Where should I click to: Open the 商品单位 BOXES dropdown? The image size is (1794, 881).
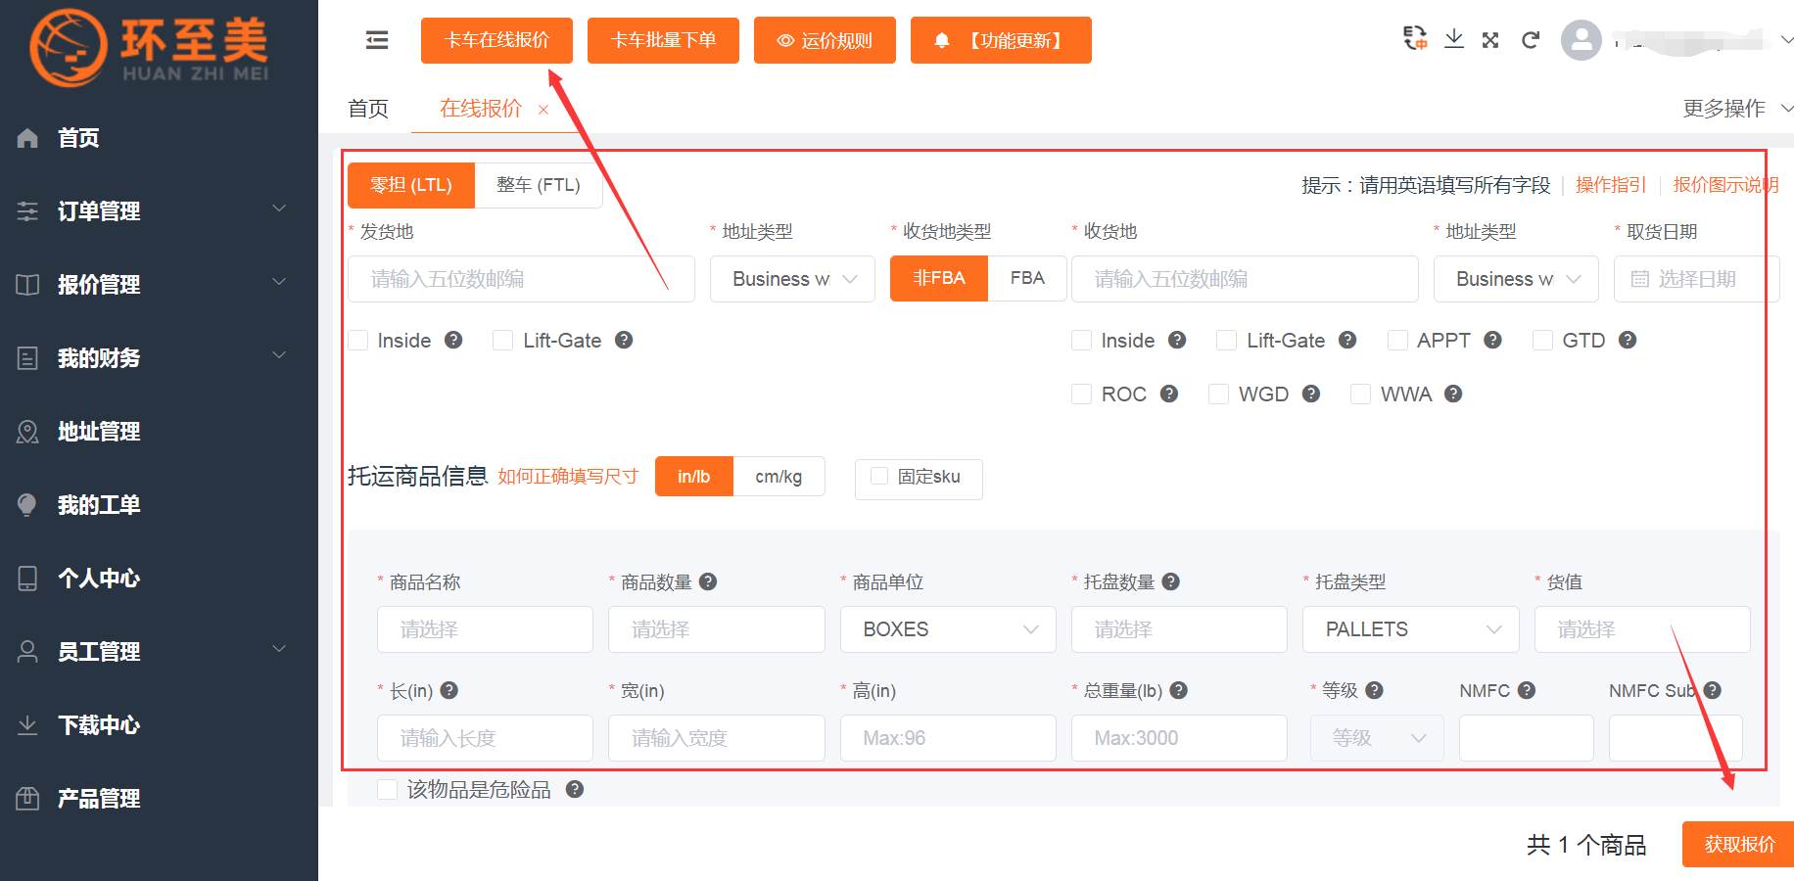coord(947,629)
